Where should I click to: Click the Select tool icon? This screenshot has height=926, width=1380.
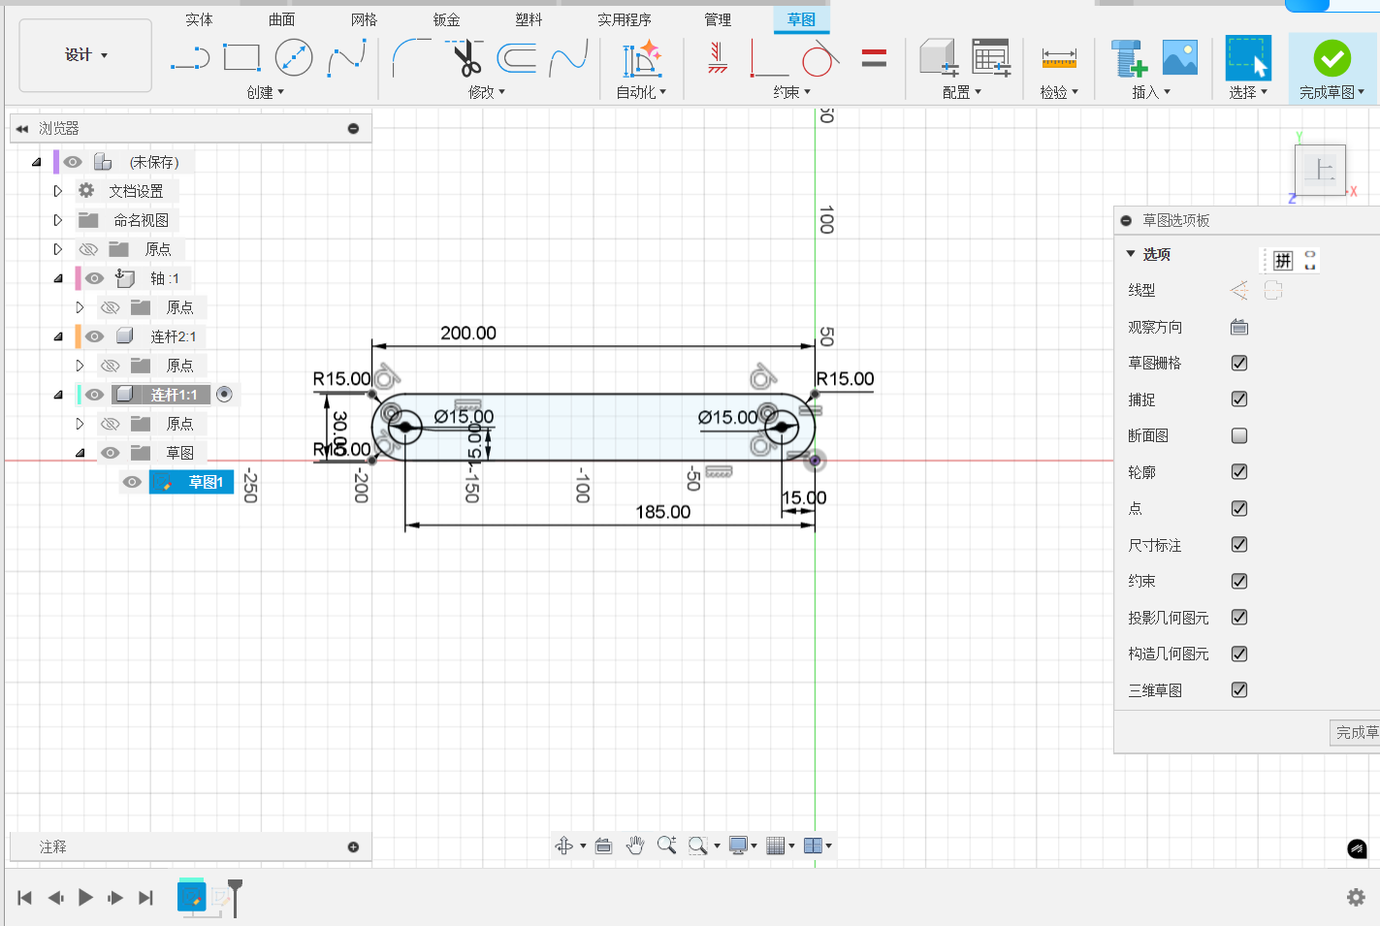(x=1248, y=58)
